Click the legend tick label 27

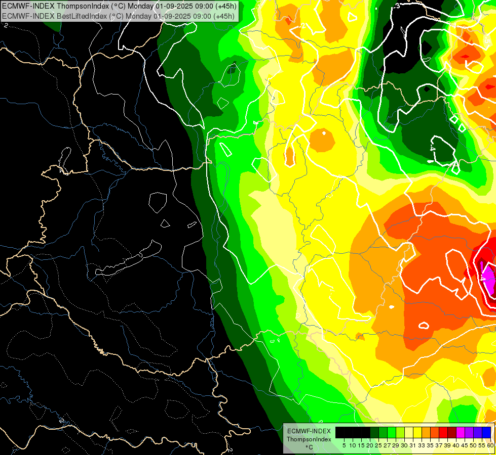pos(387,445)
